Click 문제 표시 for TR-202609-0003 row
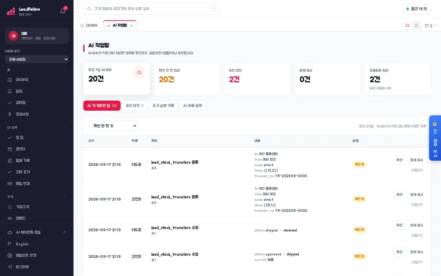441x276 pixels. (417, 160)
